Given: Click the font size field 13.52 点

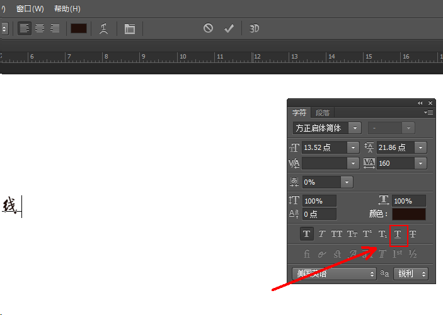Looking at the screenshot, I should pos(325,147).
